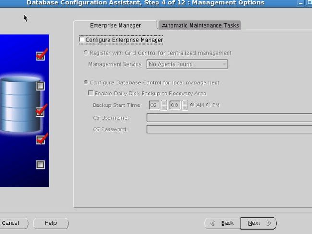Click the OS Password input field
The image size is (312, 234).
(x=229, y=129)
